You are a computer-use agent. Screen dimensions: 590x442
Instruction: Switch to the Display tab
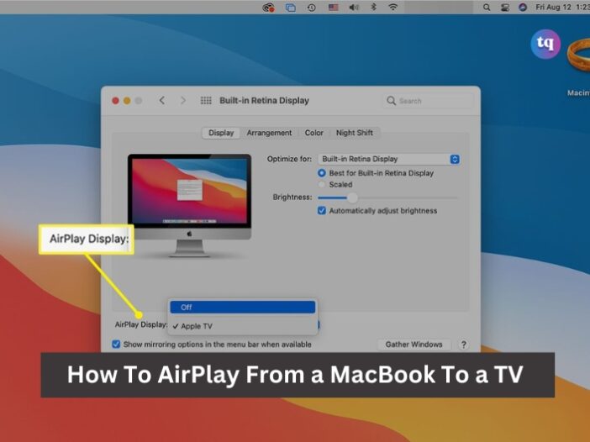pos(221,133)
